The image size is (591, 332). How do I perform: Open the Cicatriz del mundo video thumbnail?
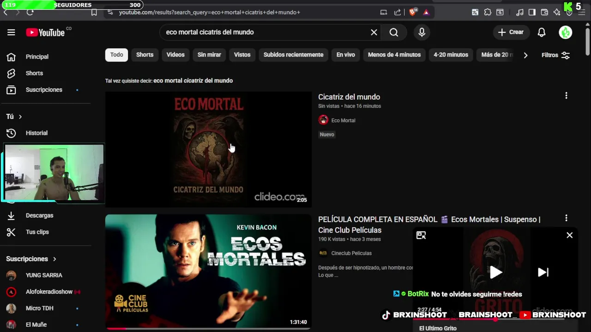click(x=208, y=149)
